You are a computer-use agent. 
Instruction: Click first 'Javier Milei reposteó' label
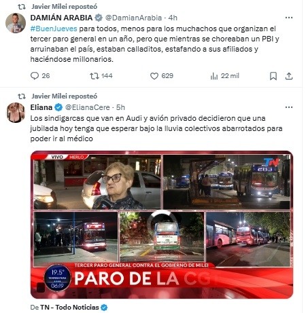click(65, 7)
